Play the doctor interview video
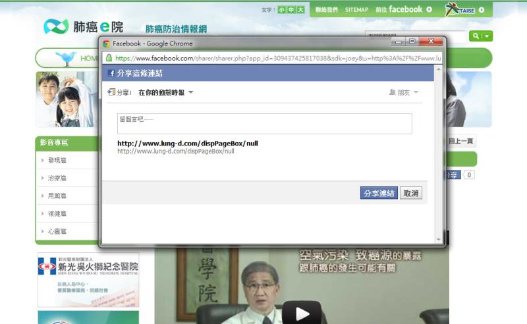This screenshot has height=324, width=527. (x=302, y=313)
